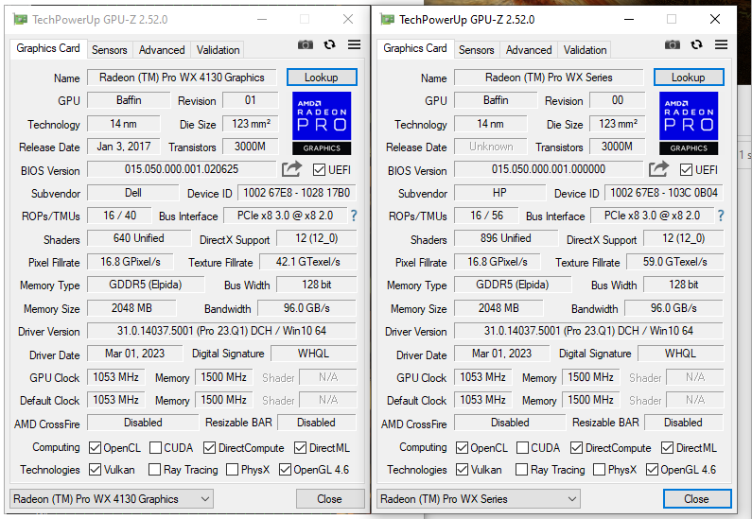Click ROPs/TMUs value 16 / 40
752x519 pixels.
click(119, 216)
